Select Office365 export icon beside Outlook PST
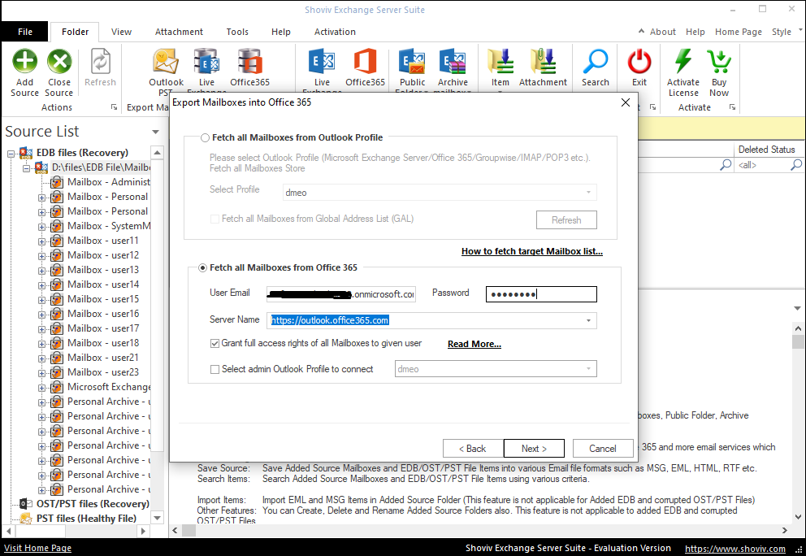This screenshot has width=806, height=556. tap(249, 62)
